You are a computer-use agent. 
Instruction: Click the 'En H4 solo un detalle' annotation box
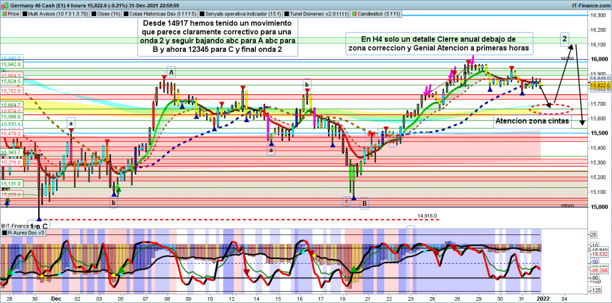coord(439,43)
